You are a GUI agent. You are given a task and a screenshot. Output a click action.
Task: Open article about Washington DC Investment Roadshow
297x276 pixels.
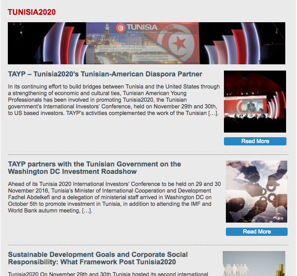coord(94,168)
